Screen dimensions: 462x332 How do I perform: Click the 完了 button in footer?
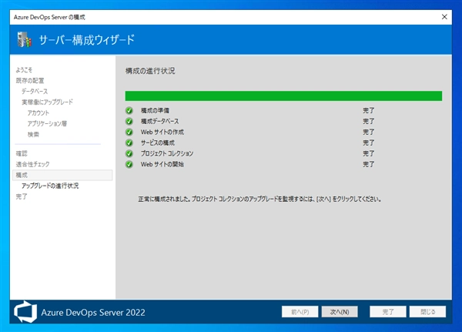[x=388, y=312]
